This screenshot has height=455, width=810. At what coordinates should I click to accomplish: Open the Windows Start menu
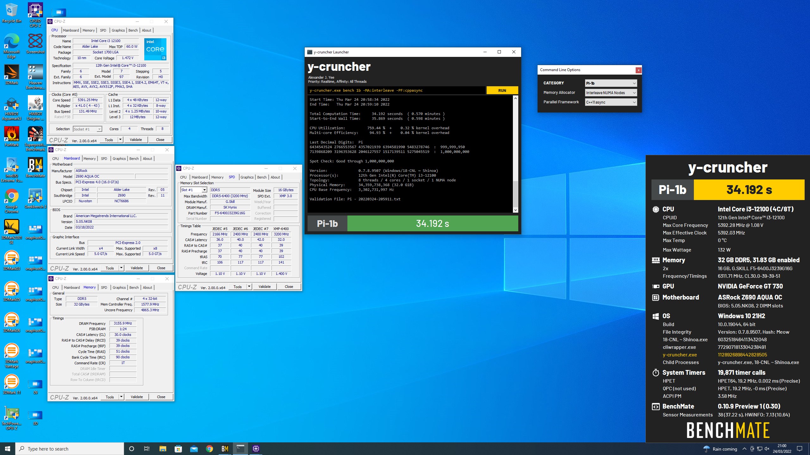8,449
